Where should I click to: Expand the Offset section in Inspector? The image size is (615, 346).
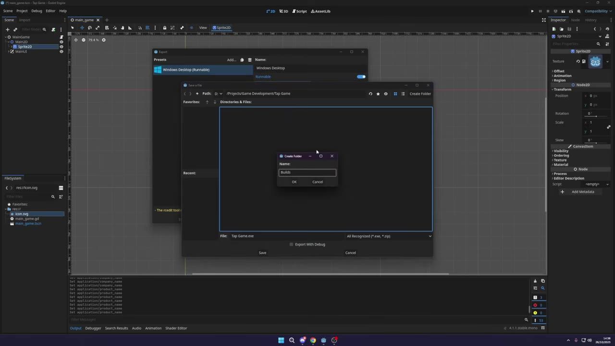(559, 71)
